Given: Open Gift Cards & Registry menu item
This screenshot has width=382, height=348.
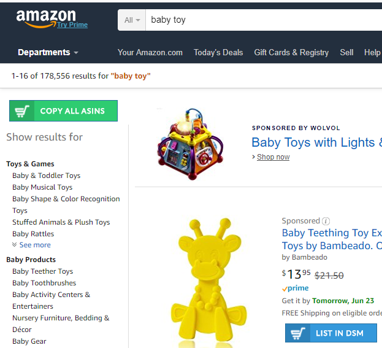Looking at the screenshot, I should click(x=291, y=52).
